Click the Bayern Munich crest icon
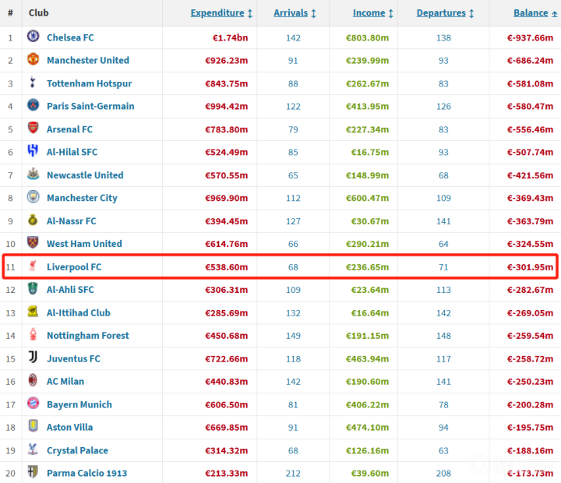Viewport: 561px width, 483px height. [34, 404]
